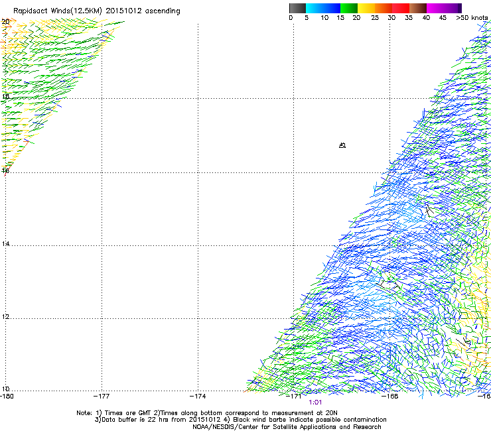Click the latitude axis label '14'

pos(5,243)
